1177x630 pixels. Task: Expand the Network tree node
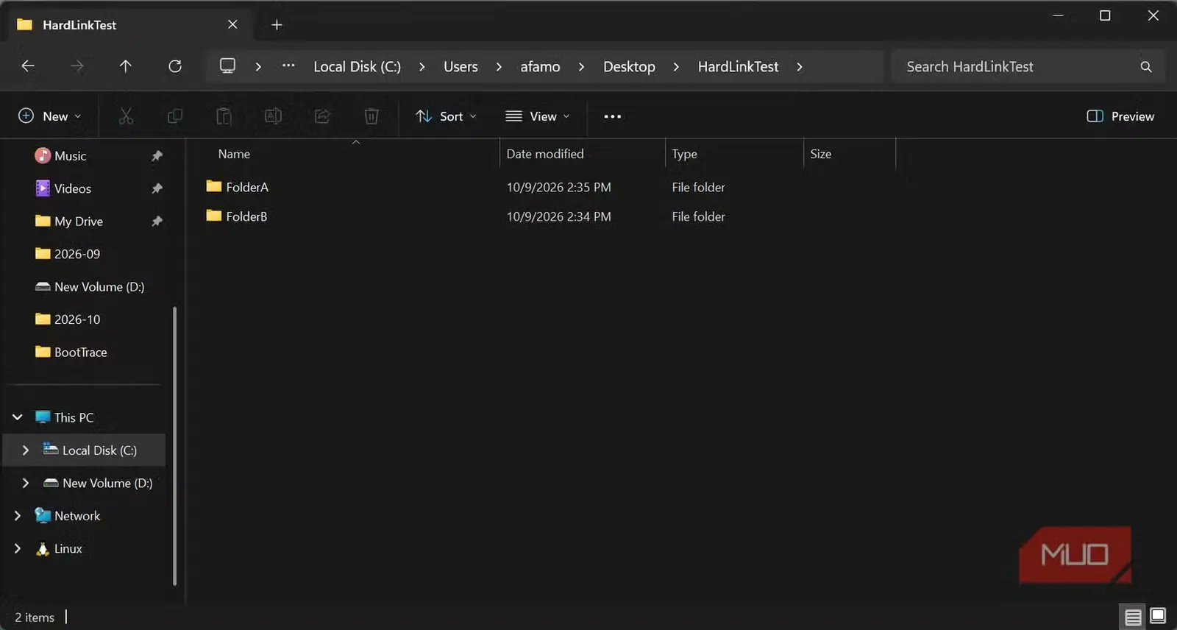tap(18, 516)
